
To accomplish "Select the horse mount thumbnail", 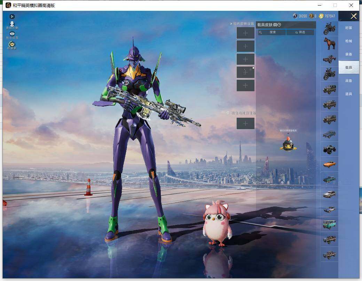I will pyautogui.click(x=329, y=44).
